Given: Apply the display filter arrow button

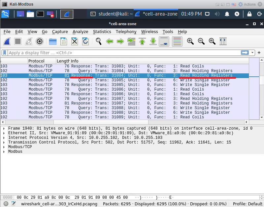Looking at the screenshot, I should pyautogui.click(x=245, y=53).
